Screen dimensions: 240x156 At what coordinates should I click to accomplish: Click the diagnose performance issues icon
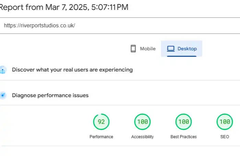click(3, 95)
